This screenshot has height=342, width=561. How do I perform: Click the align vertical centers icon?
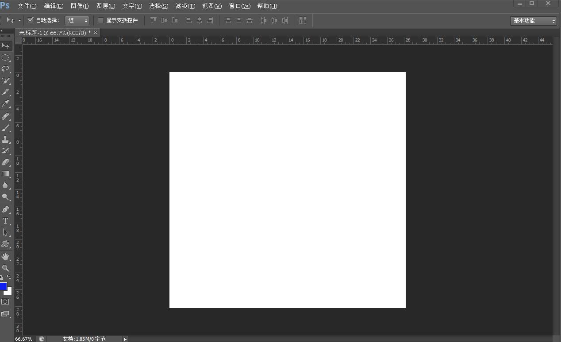point(164,20)
